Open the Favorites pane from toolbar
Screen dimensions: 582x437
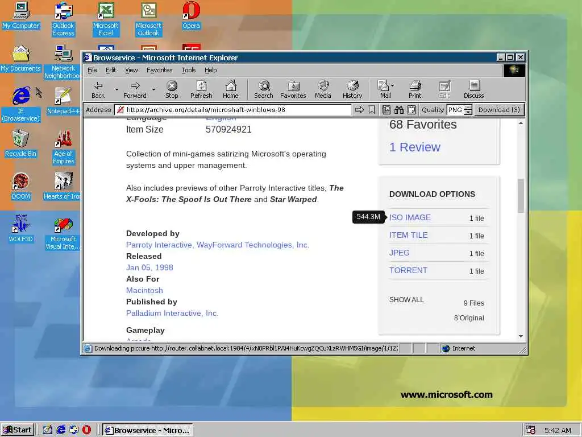293,90
